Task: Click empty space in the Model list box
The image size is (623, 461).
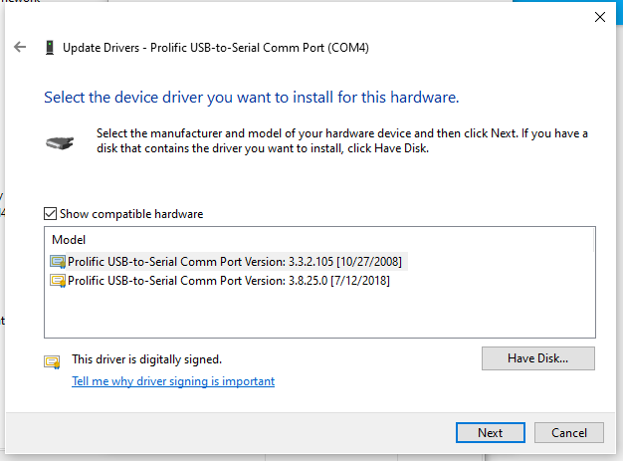Action: (318, 315)
